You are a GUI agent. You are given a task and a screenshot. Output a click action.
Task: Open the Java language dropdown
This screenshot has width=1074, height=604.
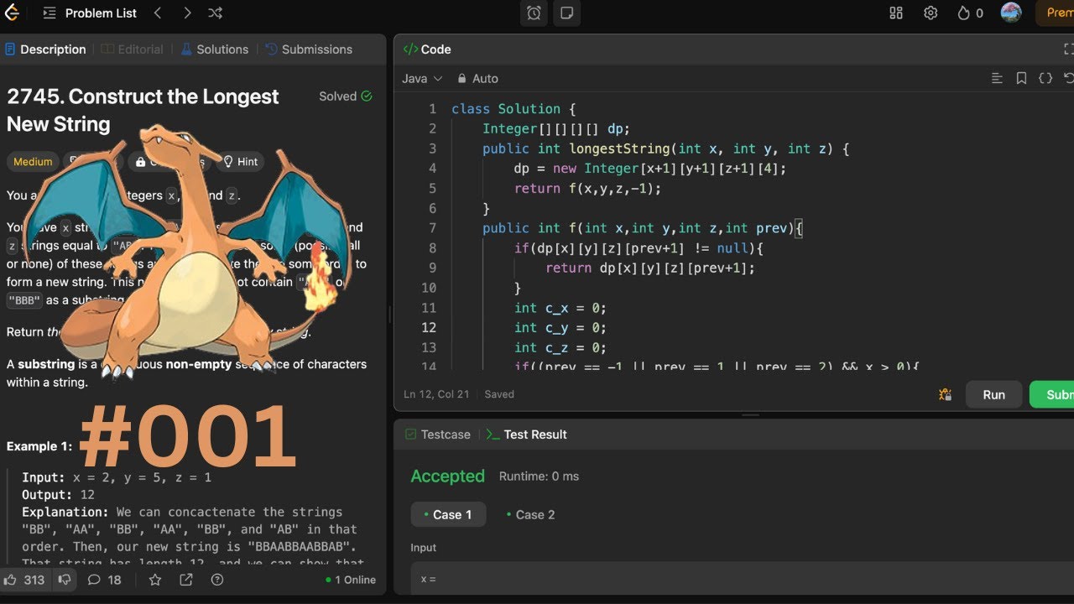tap(422, 78)
